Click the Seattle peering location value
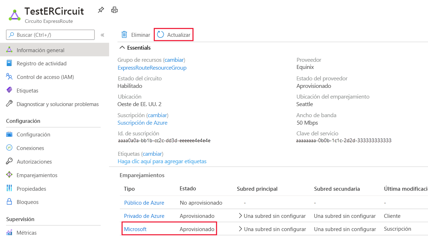This screenshot has width=428, height=240. click(x=305, y=104)
